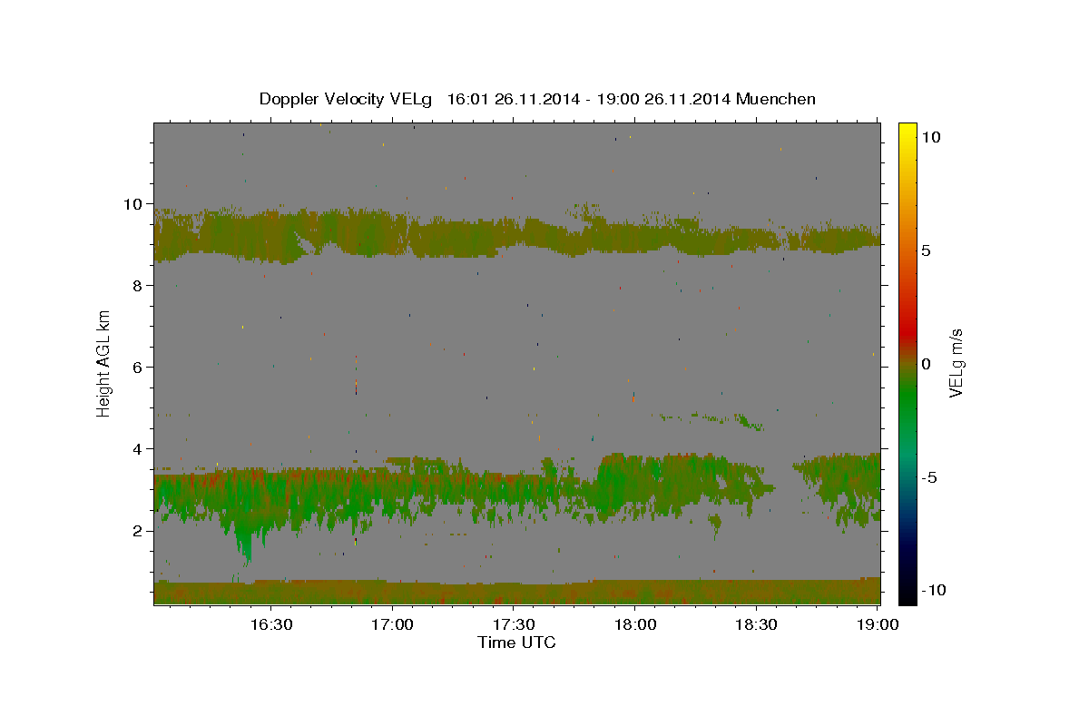Click the 'Height AGL km' axis title
The height and width of the screenshot is (726, 1089).
pyautogui.click(x=103, y=363)
